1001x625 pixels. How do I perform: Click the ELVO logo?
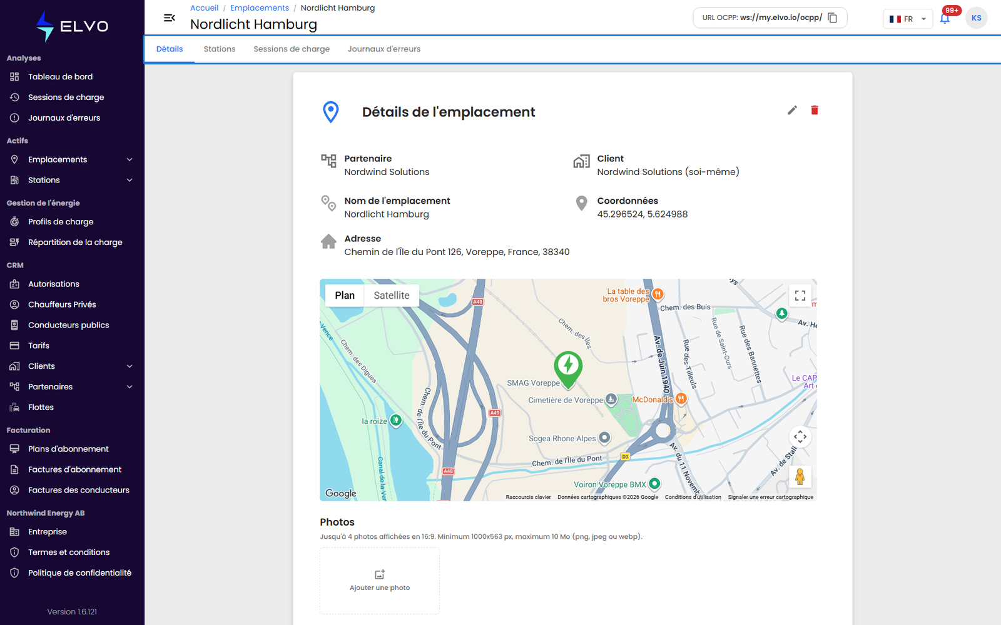click(x=72, y=26)
